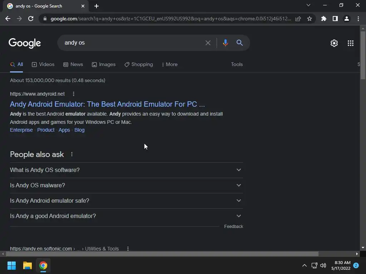
Task: Open 'People also ask' options menu
Action: tap(72, 154)
